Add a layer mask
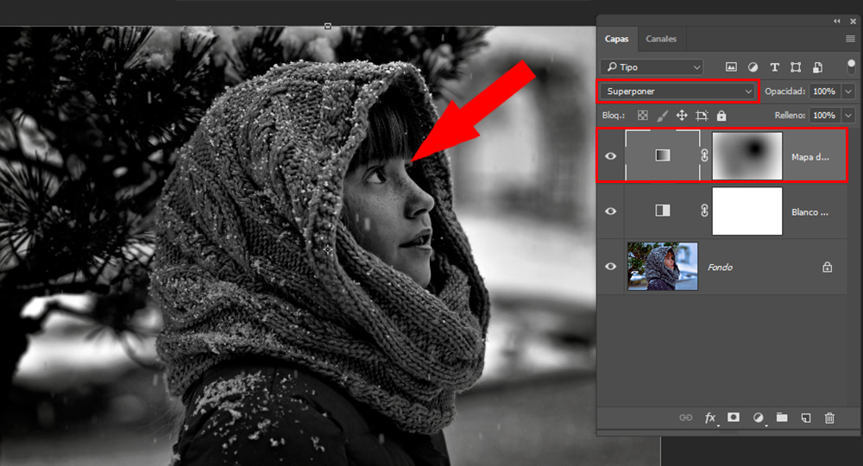The image size is (863, 466). pos(734,418)
